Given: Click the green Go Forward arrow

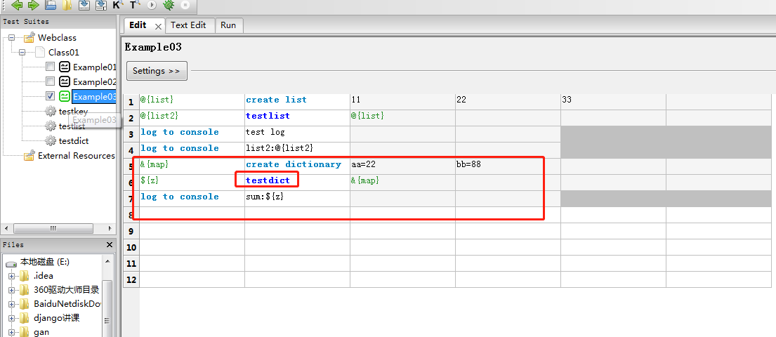Looking at the screenshot, I should pos(33,5).
